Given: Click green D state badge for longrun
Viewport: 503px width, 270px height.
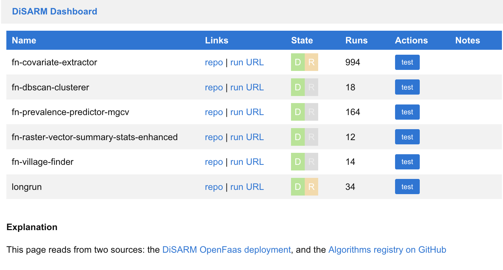Looking at the screenshot, I should point(298,187).
